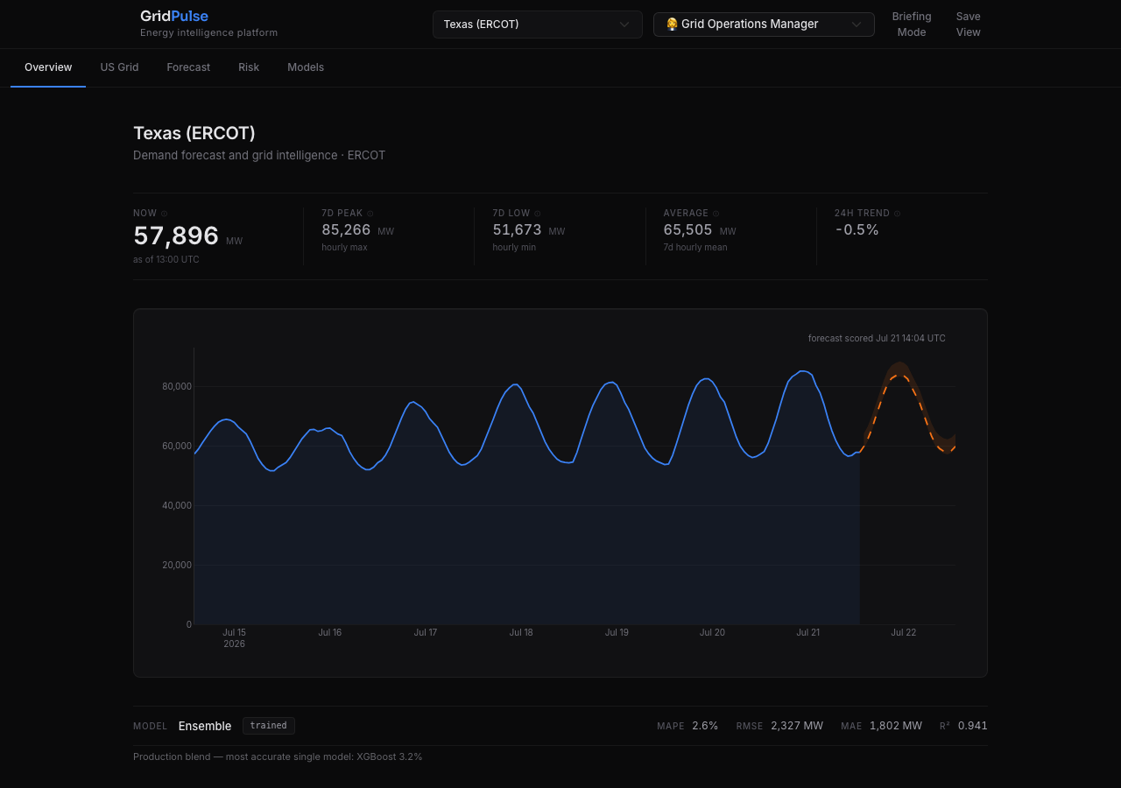Click the 85,266 peak value
The width and height of the screenshot is (1121, 788).
[x=346, y=230]
